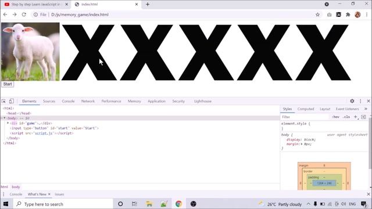This screenshot has height=209, width=372.
Task: Click the html breadcrumb
Action: (x=4, y=187)
